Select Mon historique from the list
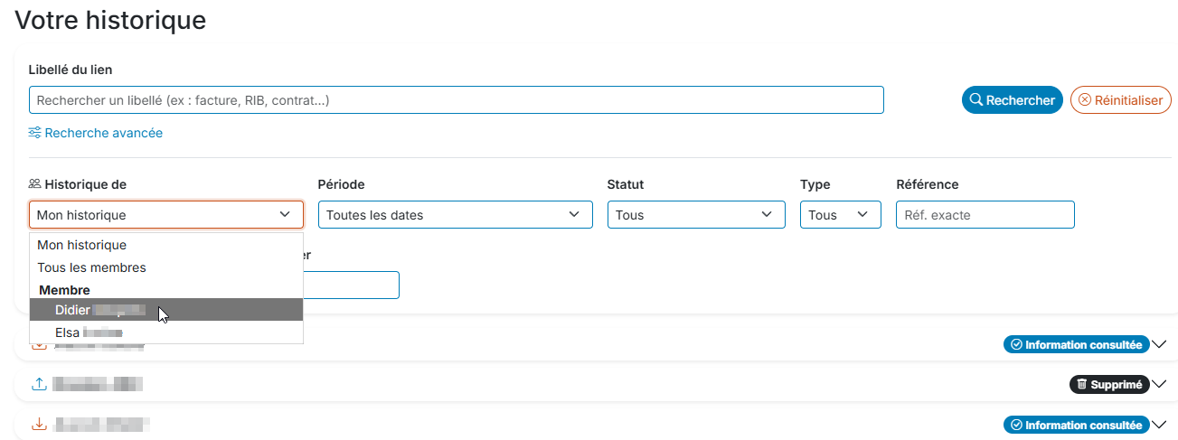The height and width of the screenshot is (440, 1178). tap(81, 245)
